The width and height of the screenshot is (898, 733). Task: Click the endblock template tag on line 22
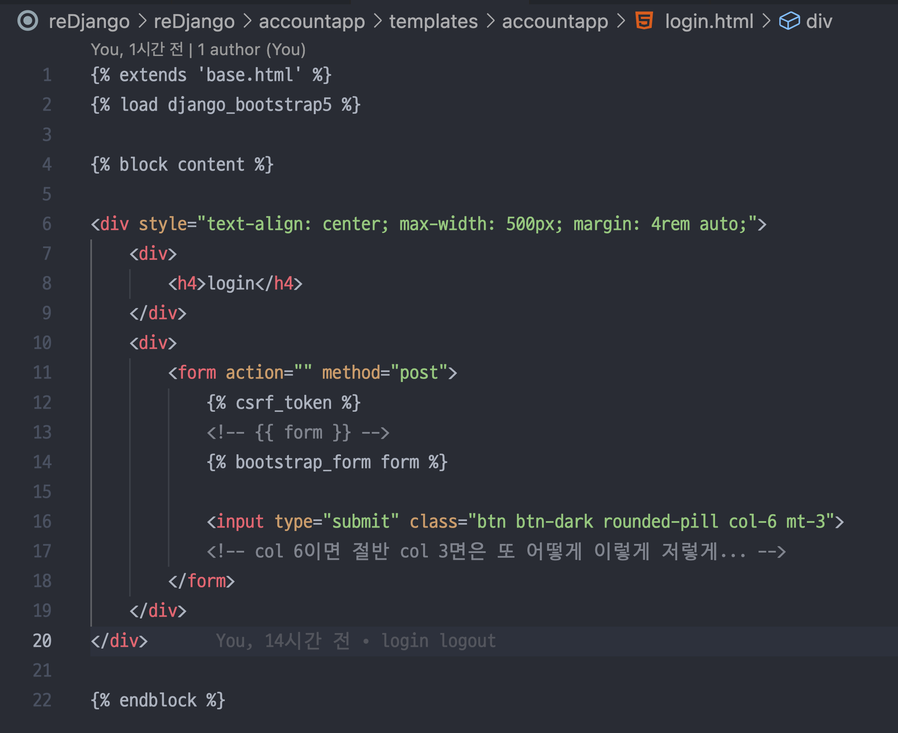(158, 700)
